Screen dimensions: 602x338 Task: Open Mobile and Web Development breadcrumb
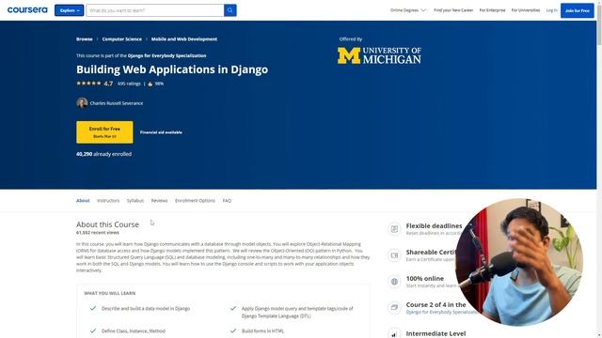[184, 39]
